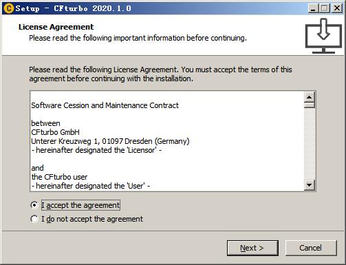Maximize the CFturbo Setup window
The height and width of the screenshot is (265, 346).
325,8
